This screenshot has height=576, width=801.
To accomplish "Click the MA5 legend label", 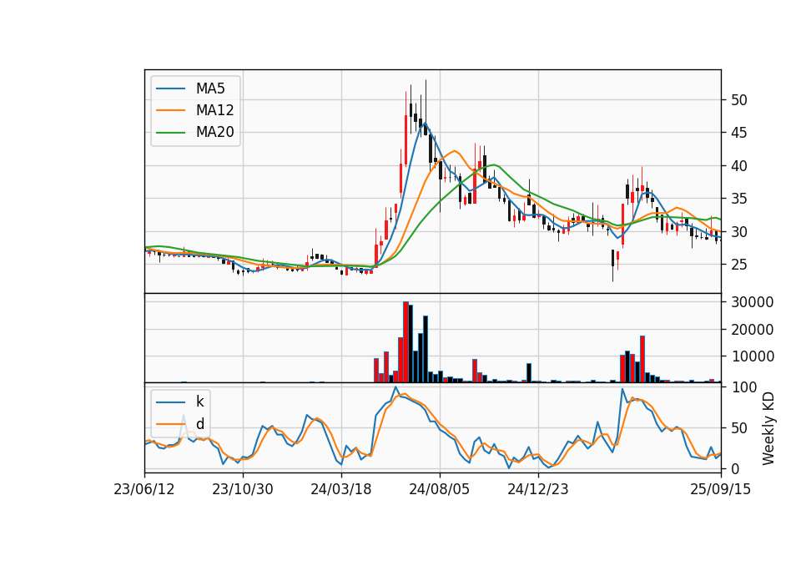I will (210, 88).
